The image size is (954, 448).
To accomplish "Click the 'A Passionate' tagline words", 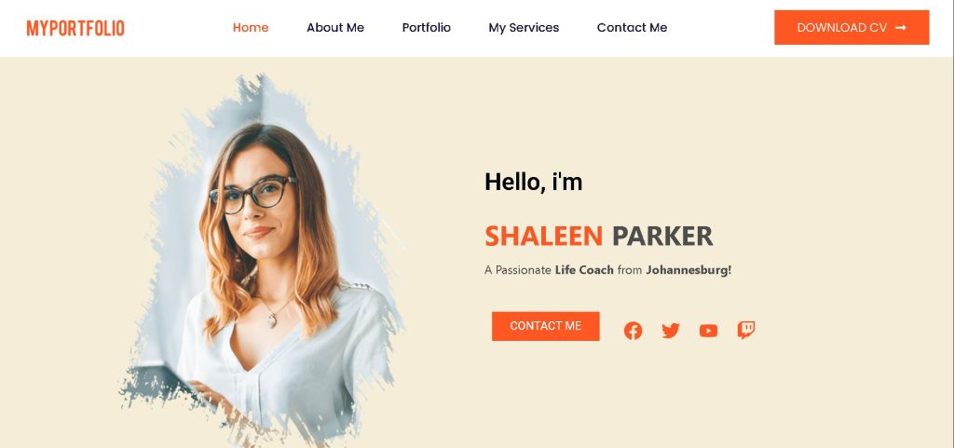I will [x=518, y=270].
